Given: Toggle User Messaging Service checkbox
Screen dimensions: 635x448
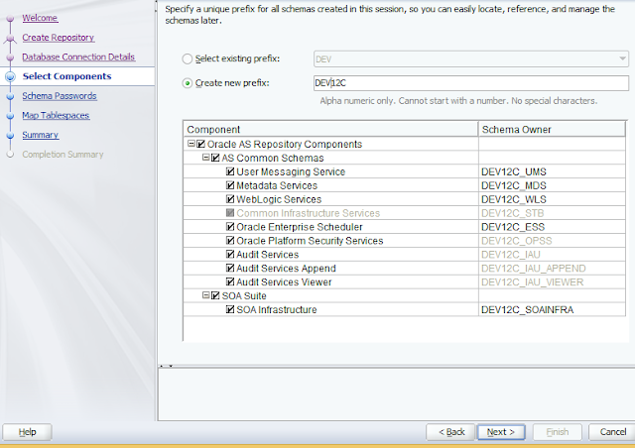Looking at the screenshot, I should [x=230, y=171].
